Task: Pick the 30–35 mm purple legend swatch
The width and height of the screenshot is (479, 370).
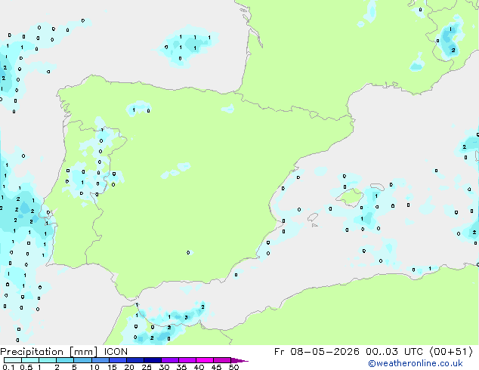Action: [x=170, y=360]
